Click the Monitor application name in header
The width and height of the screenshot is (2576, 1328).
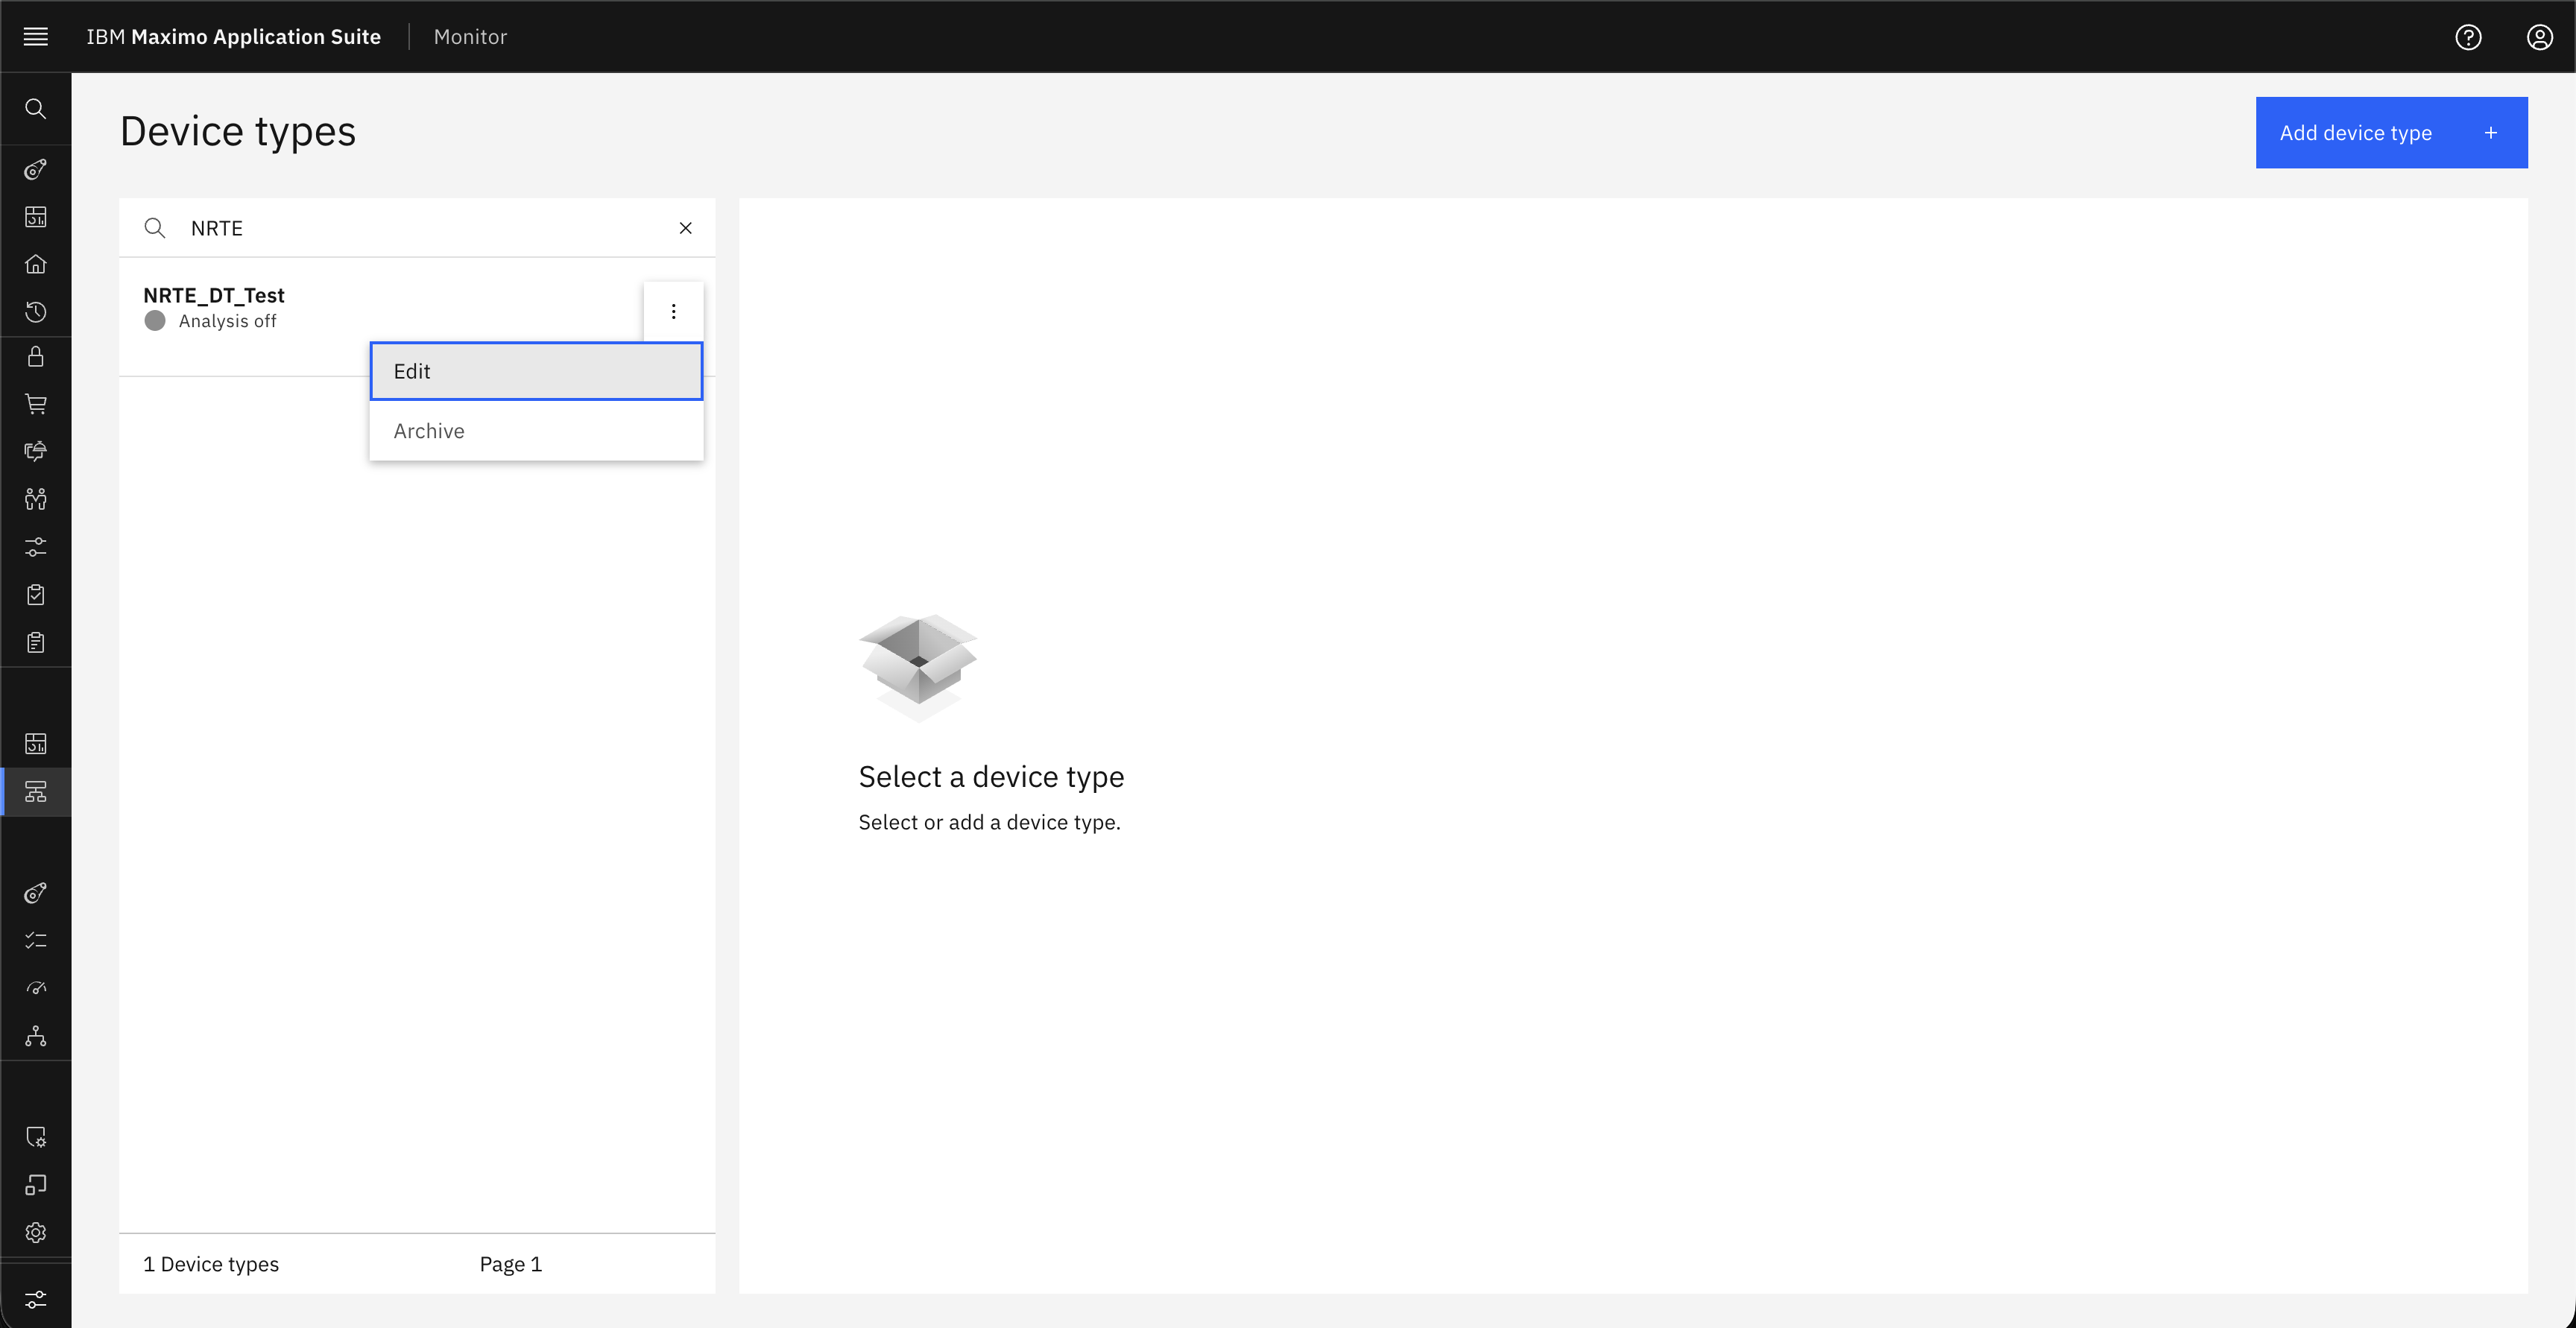[470, 37]
